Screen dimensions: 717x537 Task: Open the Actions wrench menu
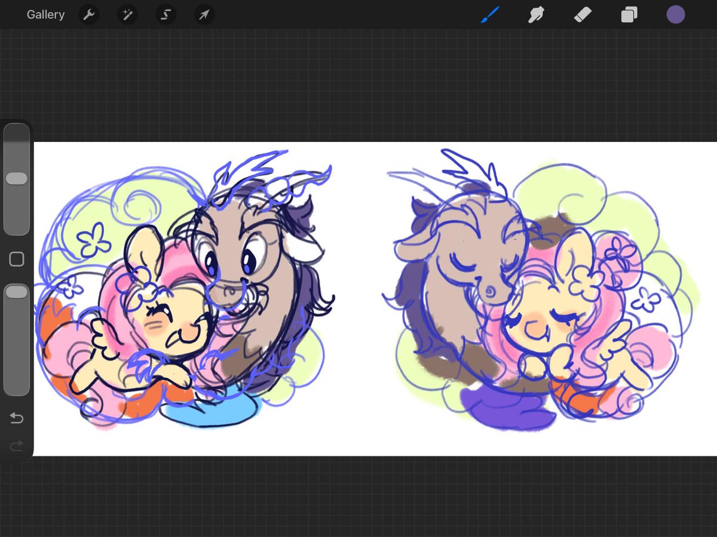click(89, 15)
